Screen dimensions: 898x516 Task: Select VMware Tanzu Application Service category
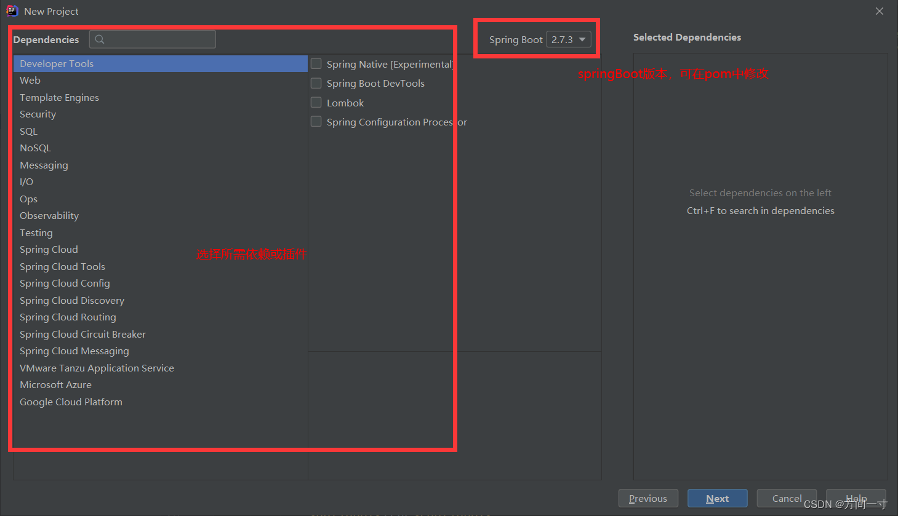pyautogui.click(x=160, y=368)
